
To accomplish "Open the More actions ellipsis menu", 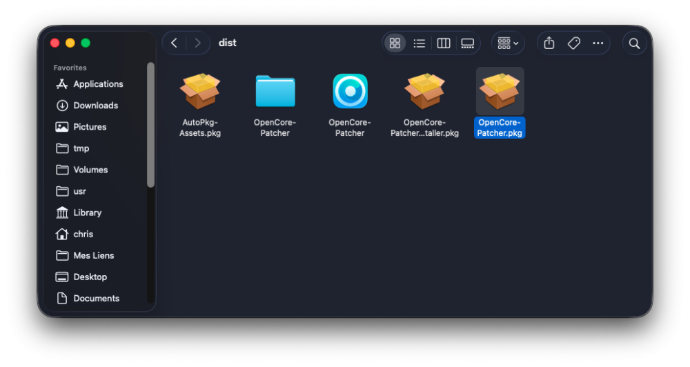I will [x=598, y=43].
